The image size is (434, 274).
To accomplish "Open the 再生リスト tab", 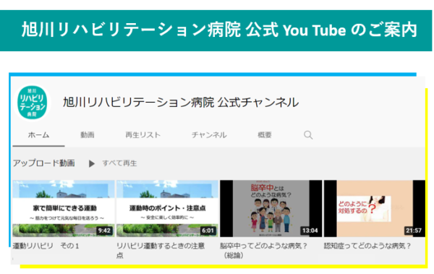I will [142, 134].
